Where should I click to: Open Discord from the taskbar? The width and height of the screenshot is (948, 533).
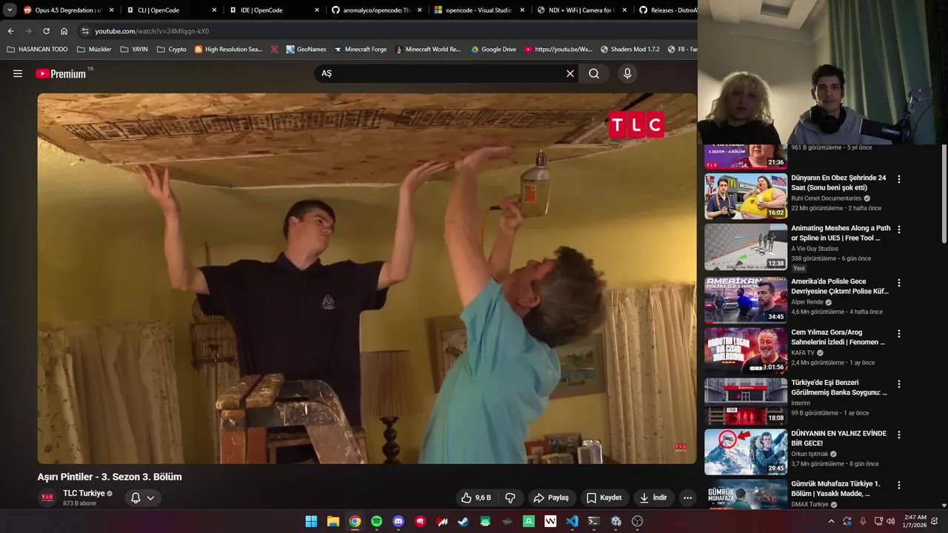(x=398, y=521)
